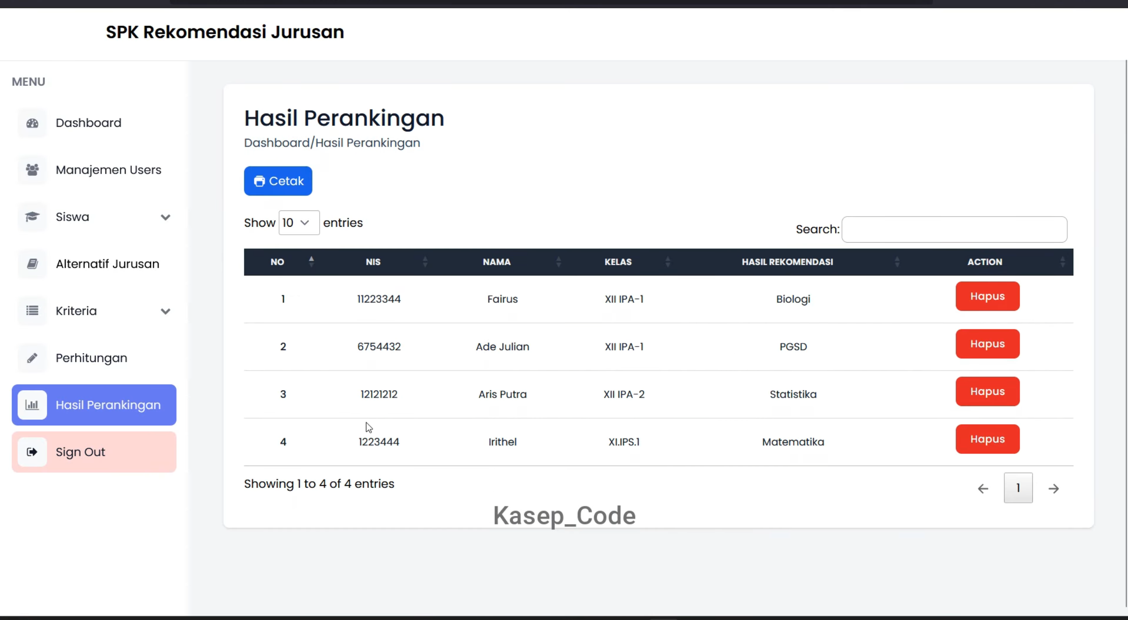
Task: Sort by KELAS column sort arrows
Action: pos(668,262)
